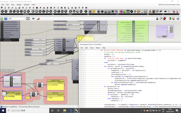Image resolution: width=181 pixels, height=113 pixels.
Task: Select the calendar 20 input component
Action: [x=128, y=11]
